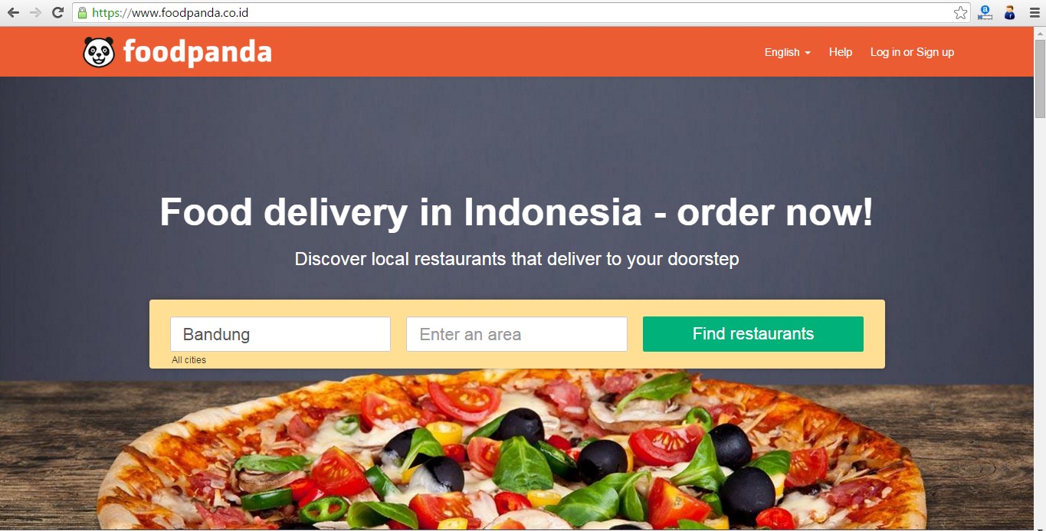Click Log in or Sign up
The width and height of the screenshot is (1046, 531).
(x=912, y=52)
